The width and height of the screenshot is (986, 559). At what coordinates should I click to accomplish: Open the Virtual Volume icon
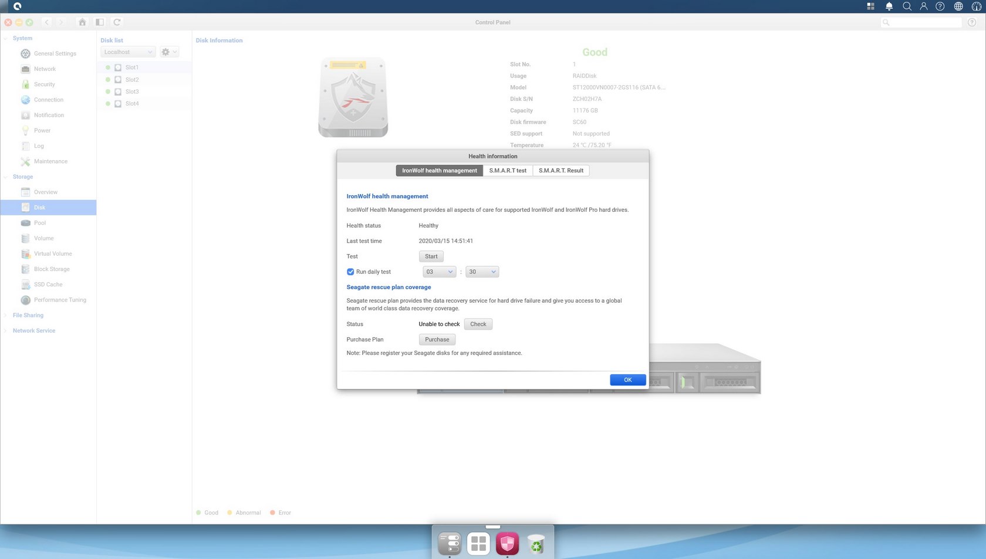25,253
